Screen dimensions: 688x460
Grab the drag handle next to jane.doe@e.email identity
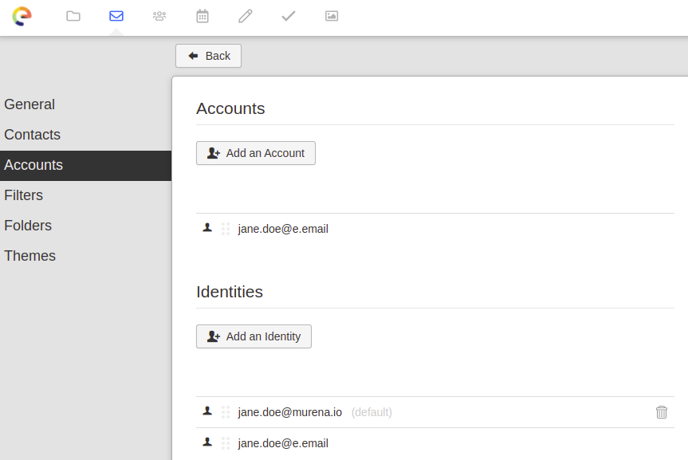tap(225, 442)
